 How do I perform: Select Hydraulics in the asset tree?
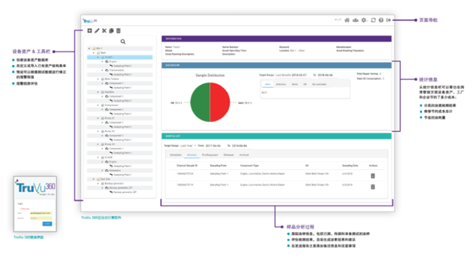[x=115, y=171]
